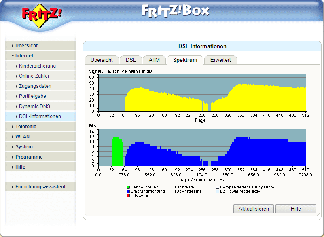Click the blue Empfangsrichtung legend swatch
Image resolution: width=324 pixels, height=237 pixels.
[128, 192]
